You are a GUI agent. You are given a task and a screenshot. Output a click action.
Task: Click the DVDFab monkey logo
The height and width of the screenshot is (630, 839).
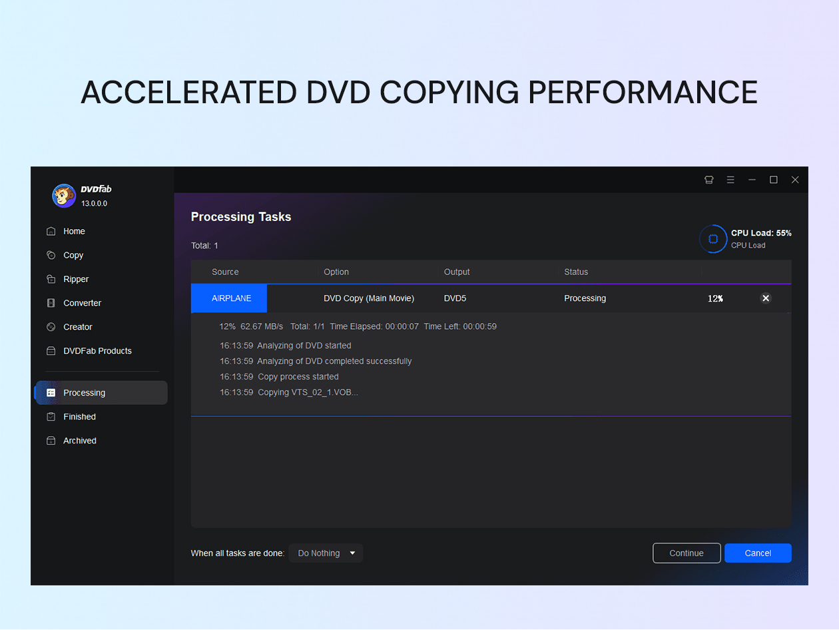point(64,195)
